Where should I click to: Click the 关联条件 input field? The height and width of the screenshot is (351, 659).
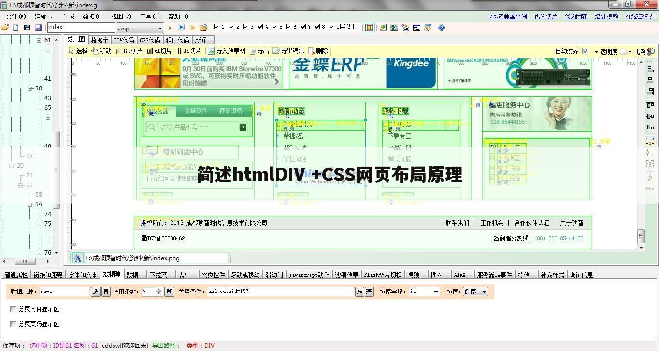coord(280,292)
